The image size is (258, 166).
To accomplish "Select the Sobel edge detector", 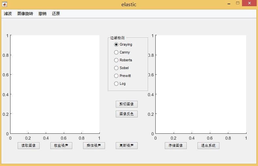I will pos(121,68).
